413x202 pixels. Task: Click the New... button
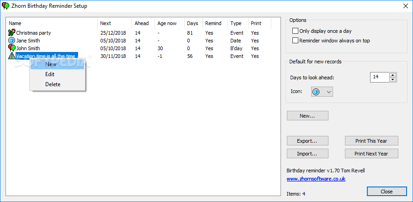(x=307, y=116)
